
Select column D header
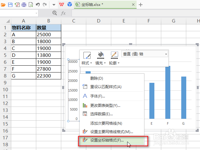click(98, 21)
